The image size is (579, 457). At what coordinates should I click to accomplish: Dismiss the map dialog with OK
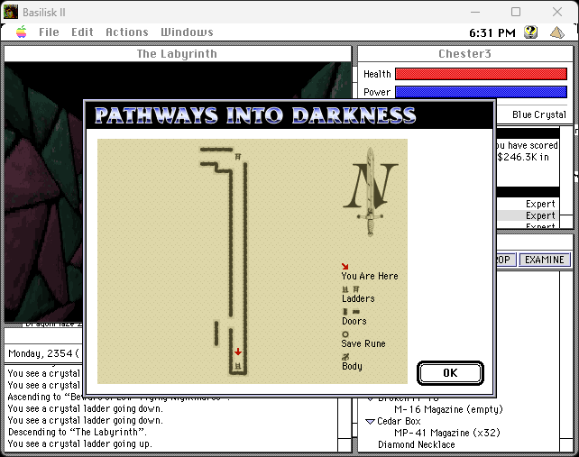pyautogui.click(x=450, y=373)
